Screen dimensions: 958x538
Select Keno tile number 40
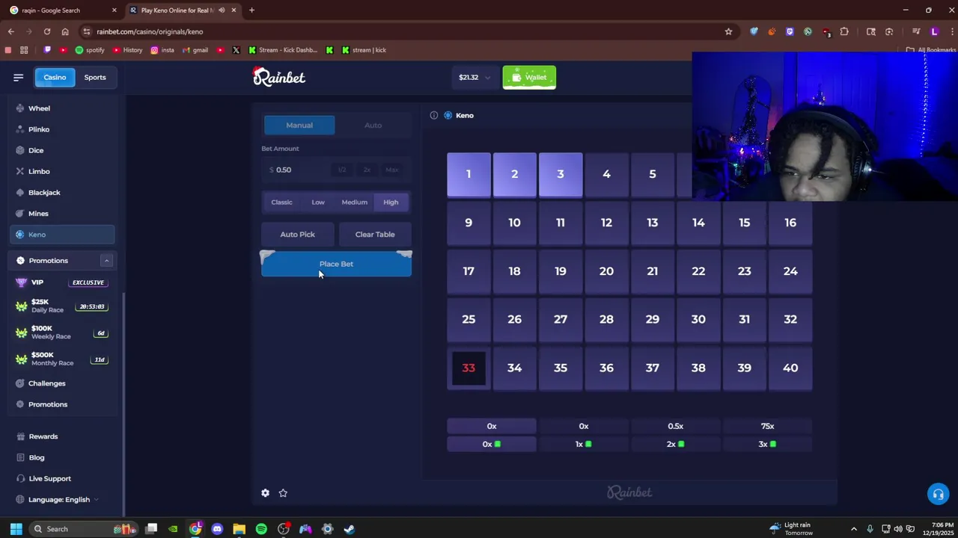(x=790, y=368)
